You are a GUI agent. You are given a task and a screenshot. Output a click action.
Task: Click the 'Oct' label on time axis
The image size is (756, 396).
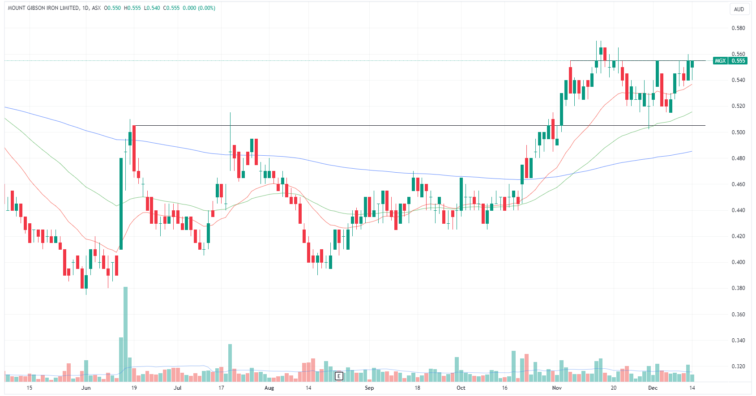tap(461, 388)
